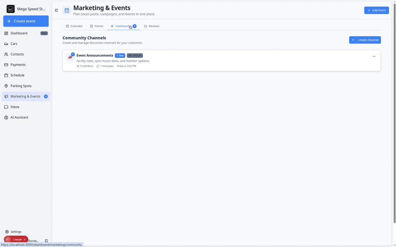The image size is (396, 247).
Task: Collapse sidebar using the header panel toggle icon
Action: [56, 10]
